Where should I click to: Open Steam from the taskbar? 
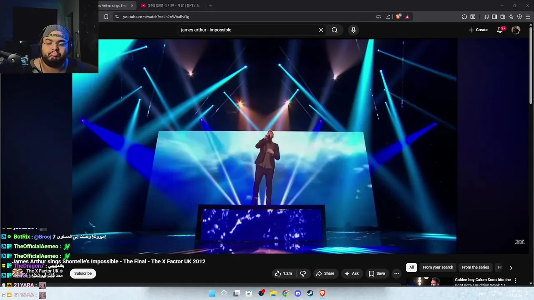coord(310,293)
